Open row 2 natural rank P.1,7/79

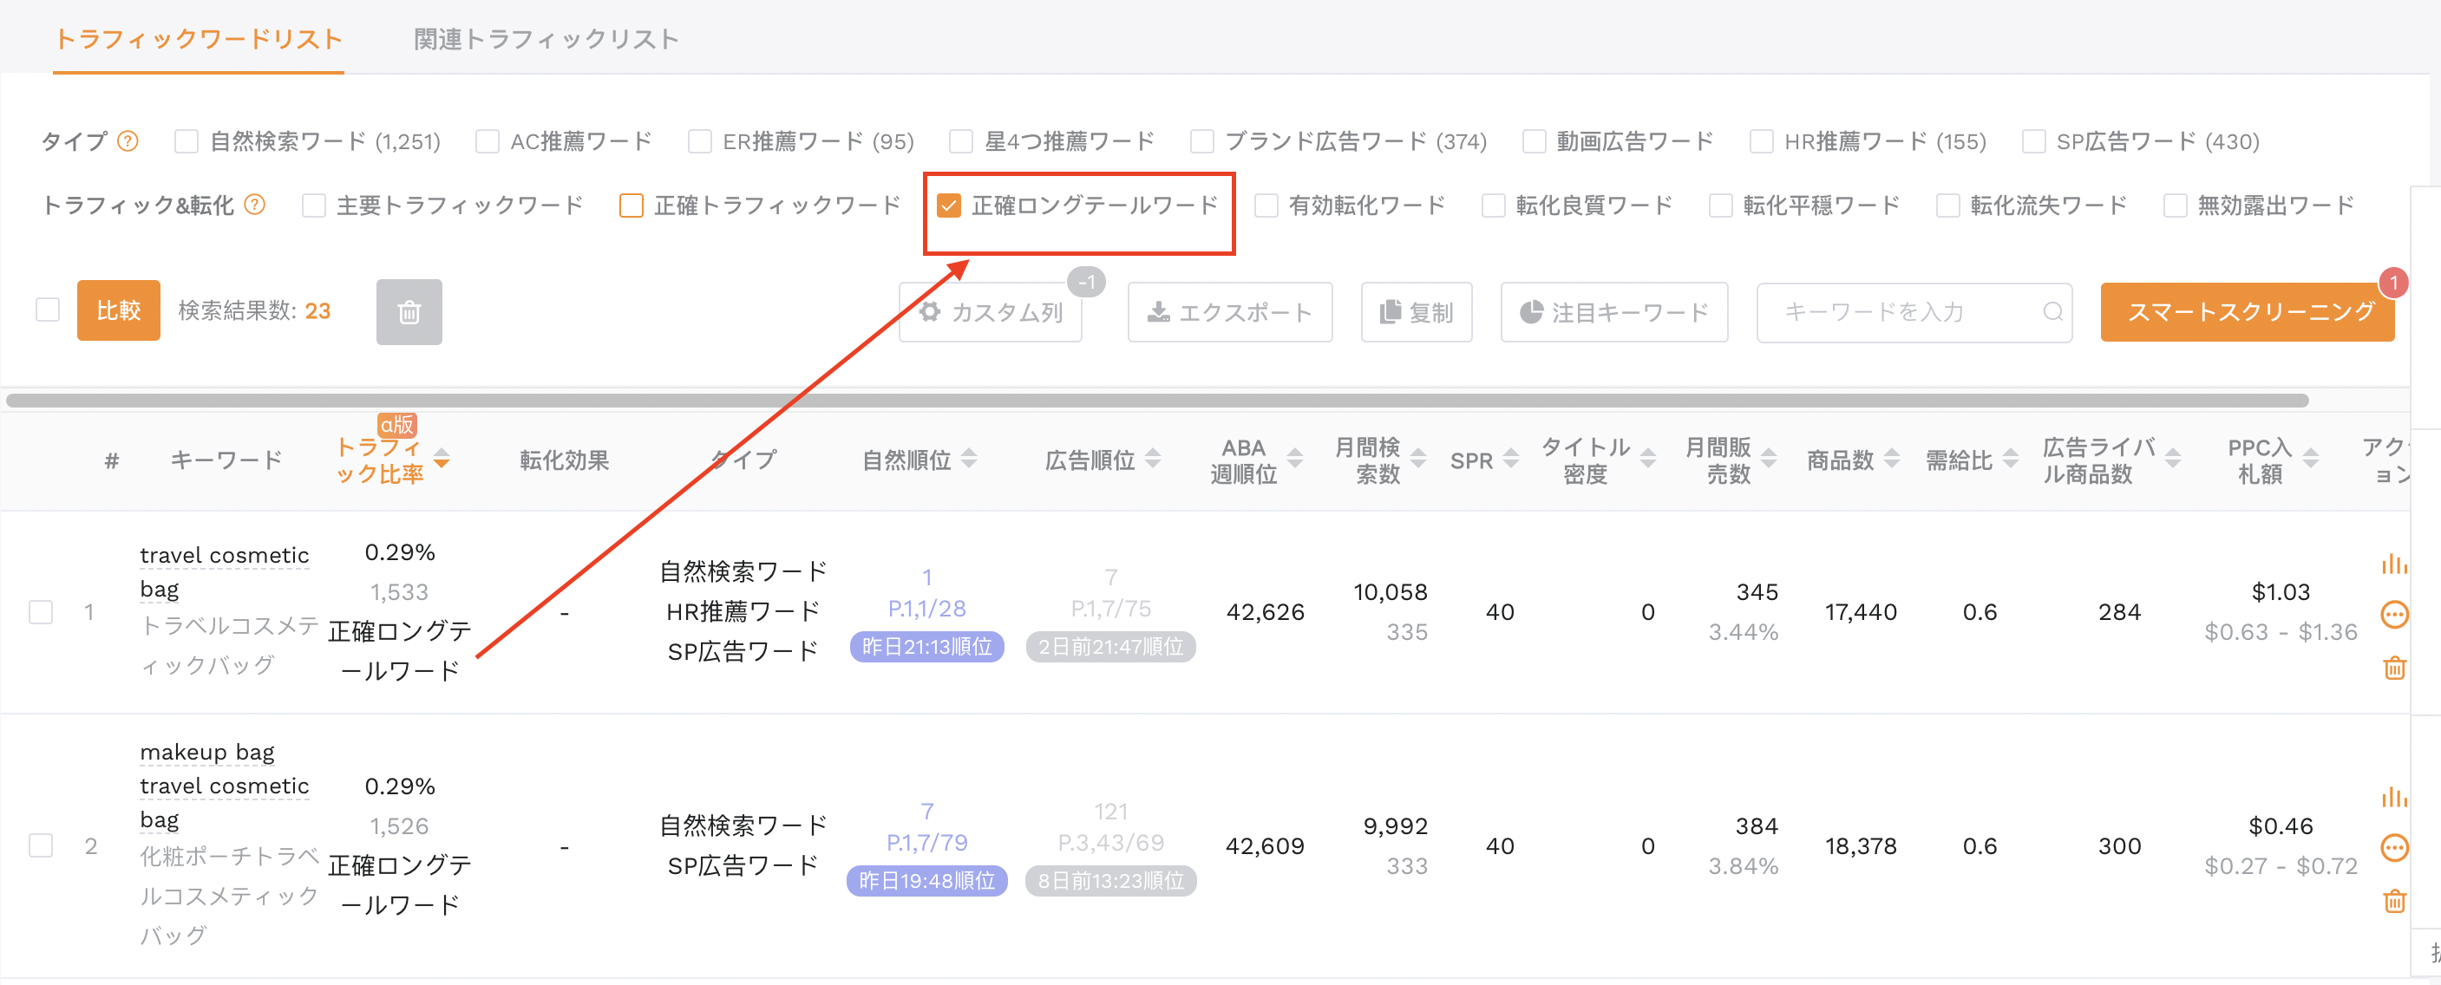click(926, 842)
